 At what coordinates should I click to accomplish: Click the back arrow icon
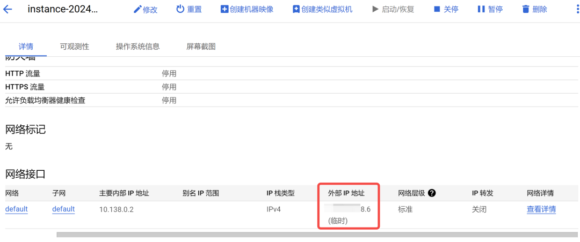(8, 9)
